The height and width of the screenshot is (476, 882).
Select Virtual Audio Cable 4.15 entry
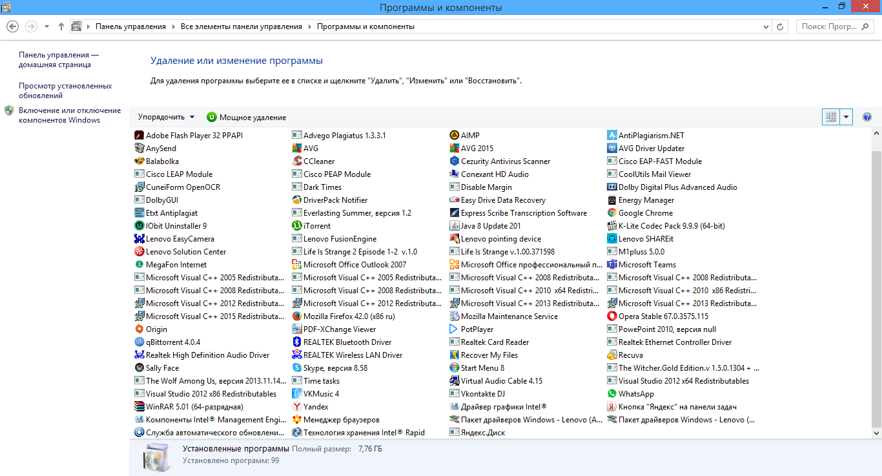[x=496, y=381]
